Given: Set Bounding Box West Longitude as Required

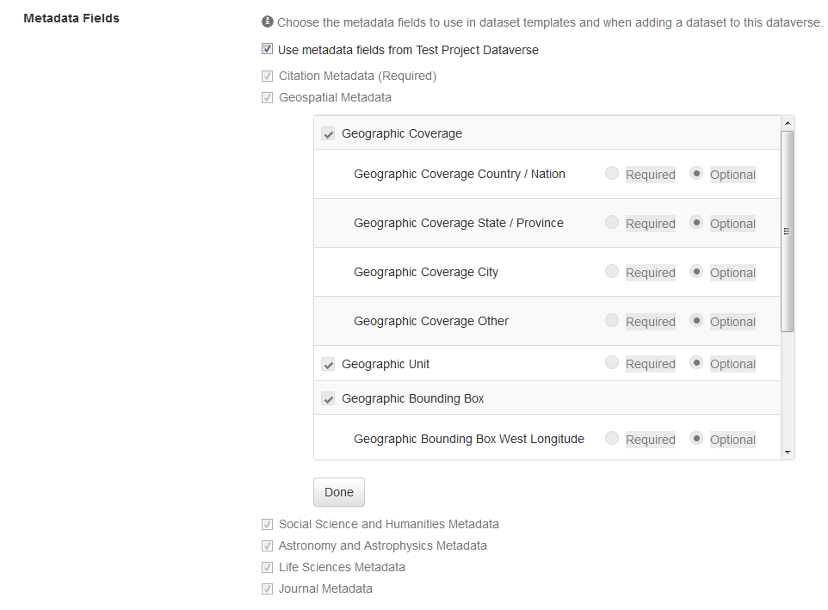Looking at the screenshot, I should pyautogui.click(x=611, y=438).
